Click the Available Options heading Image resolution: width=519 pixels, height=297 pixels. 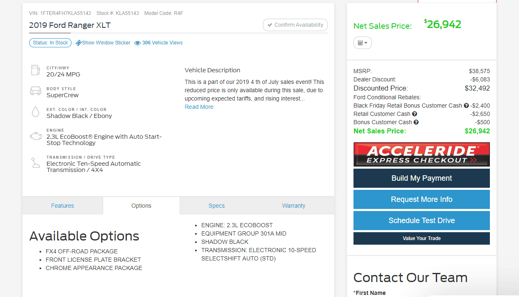[x=84, y=236]
